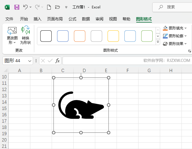Switch to the 数据 tab
Screen dimensions: 192x149
click(86, 19)
